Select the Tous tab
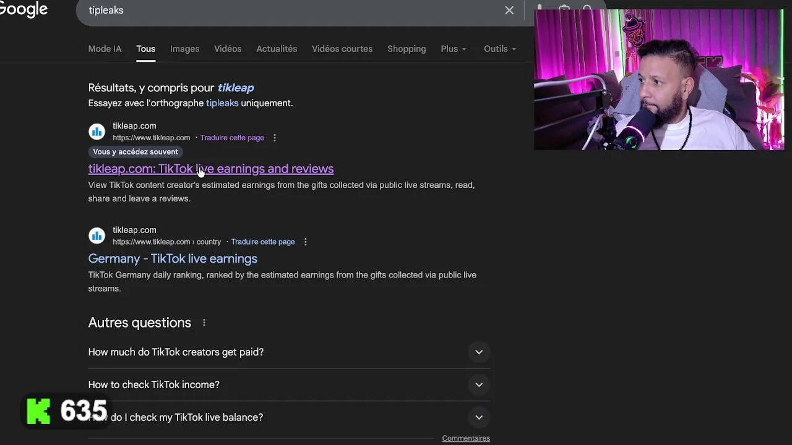 (146, 49)
